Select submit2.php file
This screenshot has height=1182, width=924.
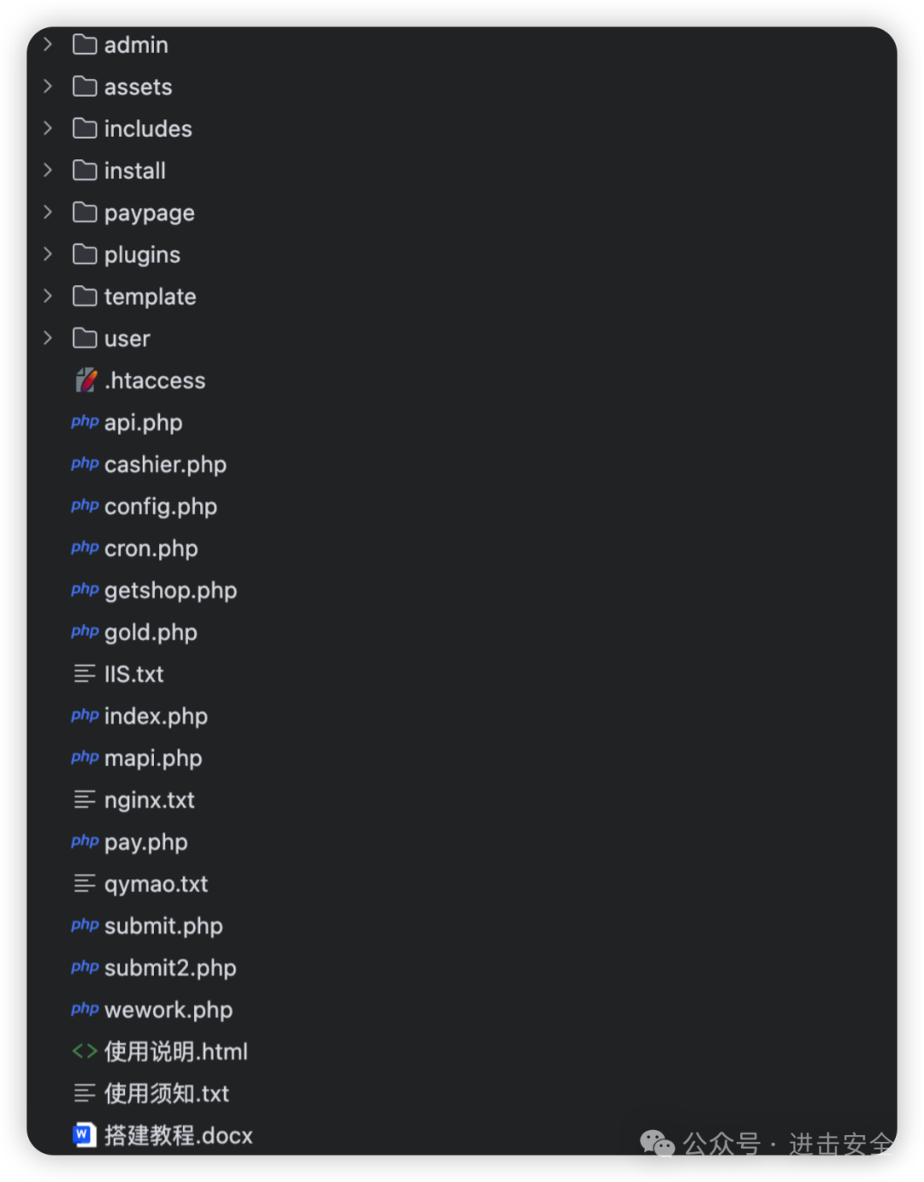click(169, 968)
